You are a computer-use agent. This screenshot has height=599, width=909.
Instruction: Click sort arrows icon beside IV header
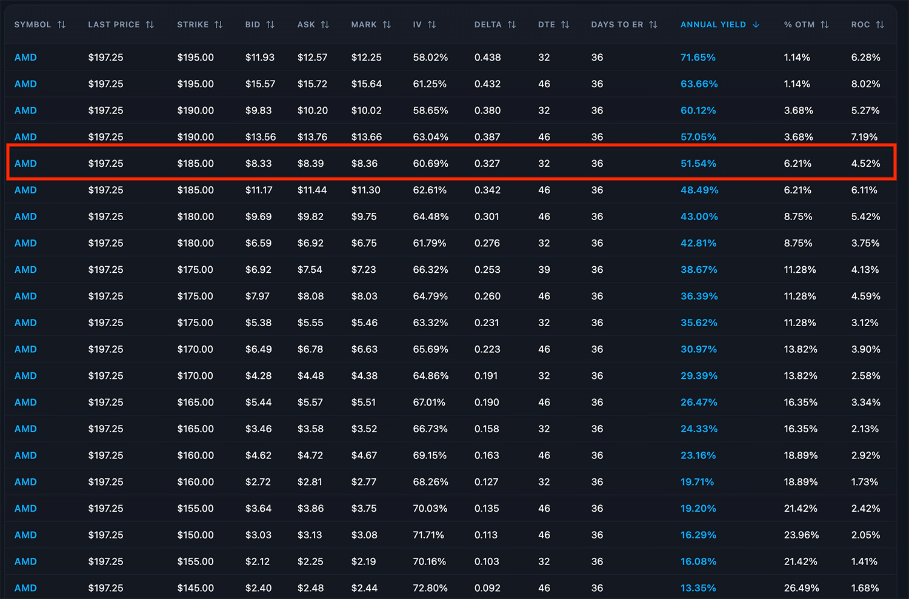(x=431, y=25)
